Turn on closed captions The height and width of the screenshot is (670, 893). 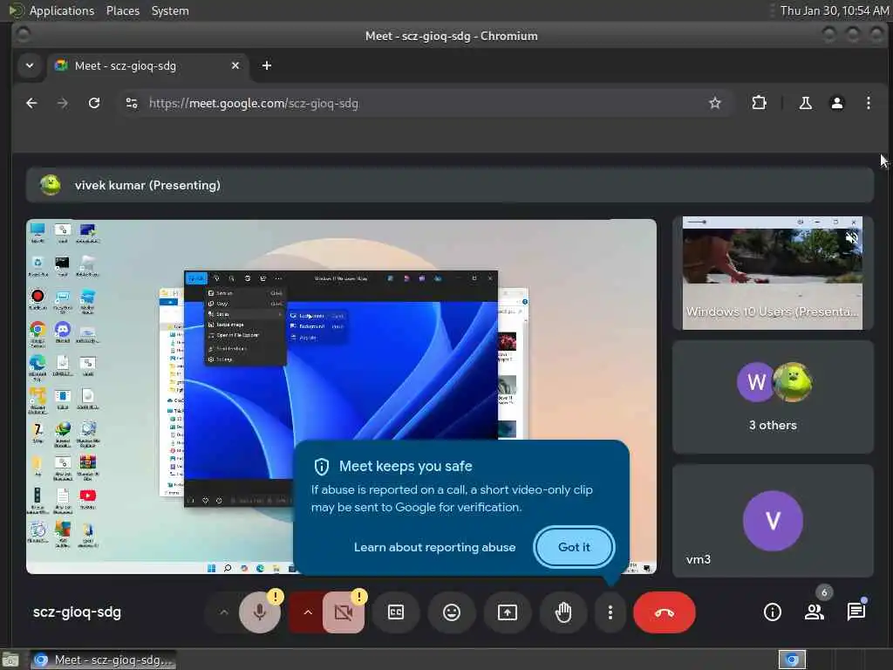(396, 612)
